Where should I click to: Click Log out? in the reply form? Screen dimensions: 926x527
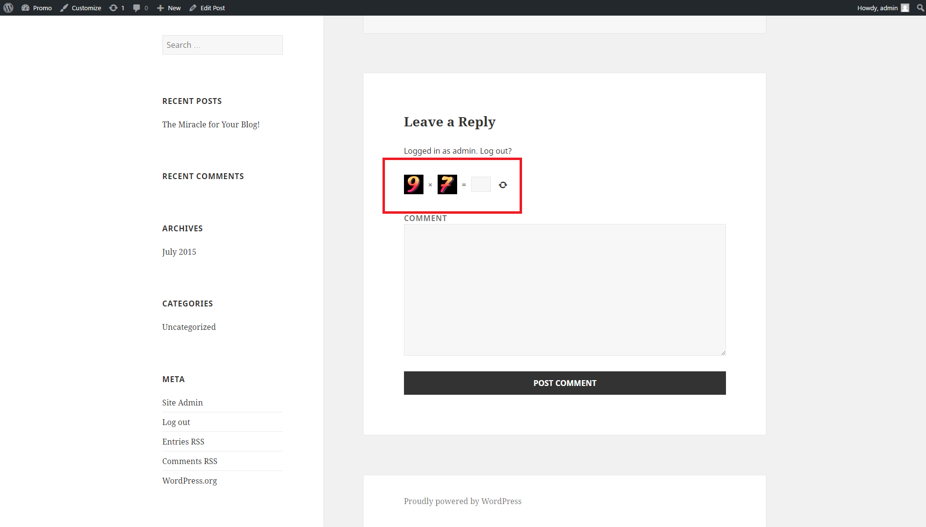pos(496,151)
